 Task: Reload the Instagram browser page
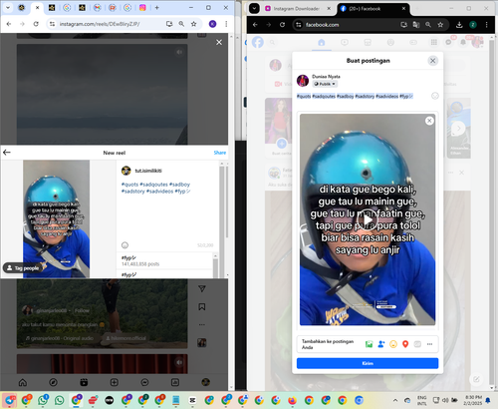pos(36,24)
